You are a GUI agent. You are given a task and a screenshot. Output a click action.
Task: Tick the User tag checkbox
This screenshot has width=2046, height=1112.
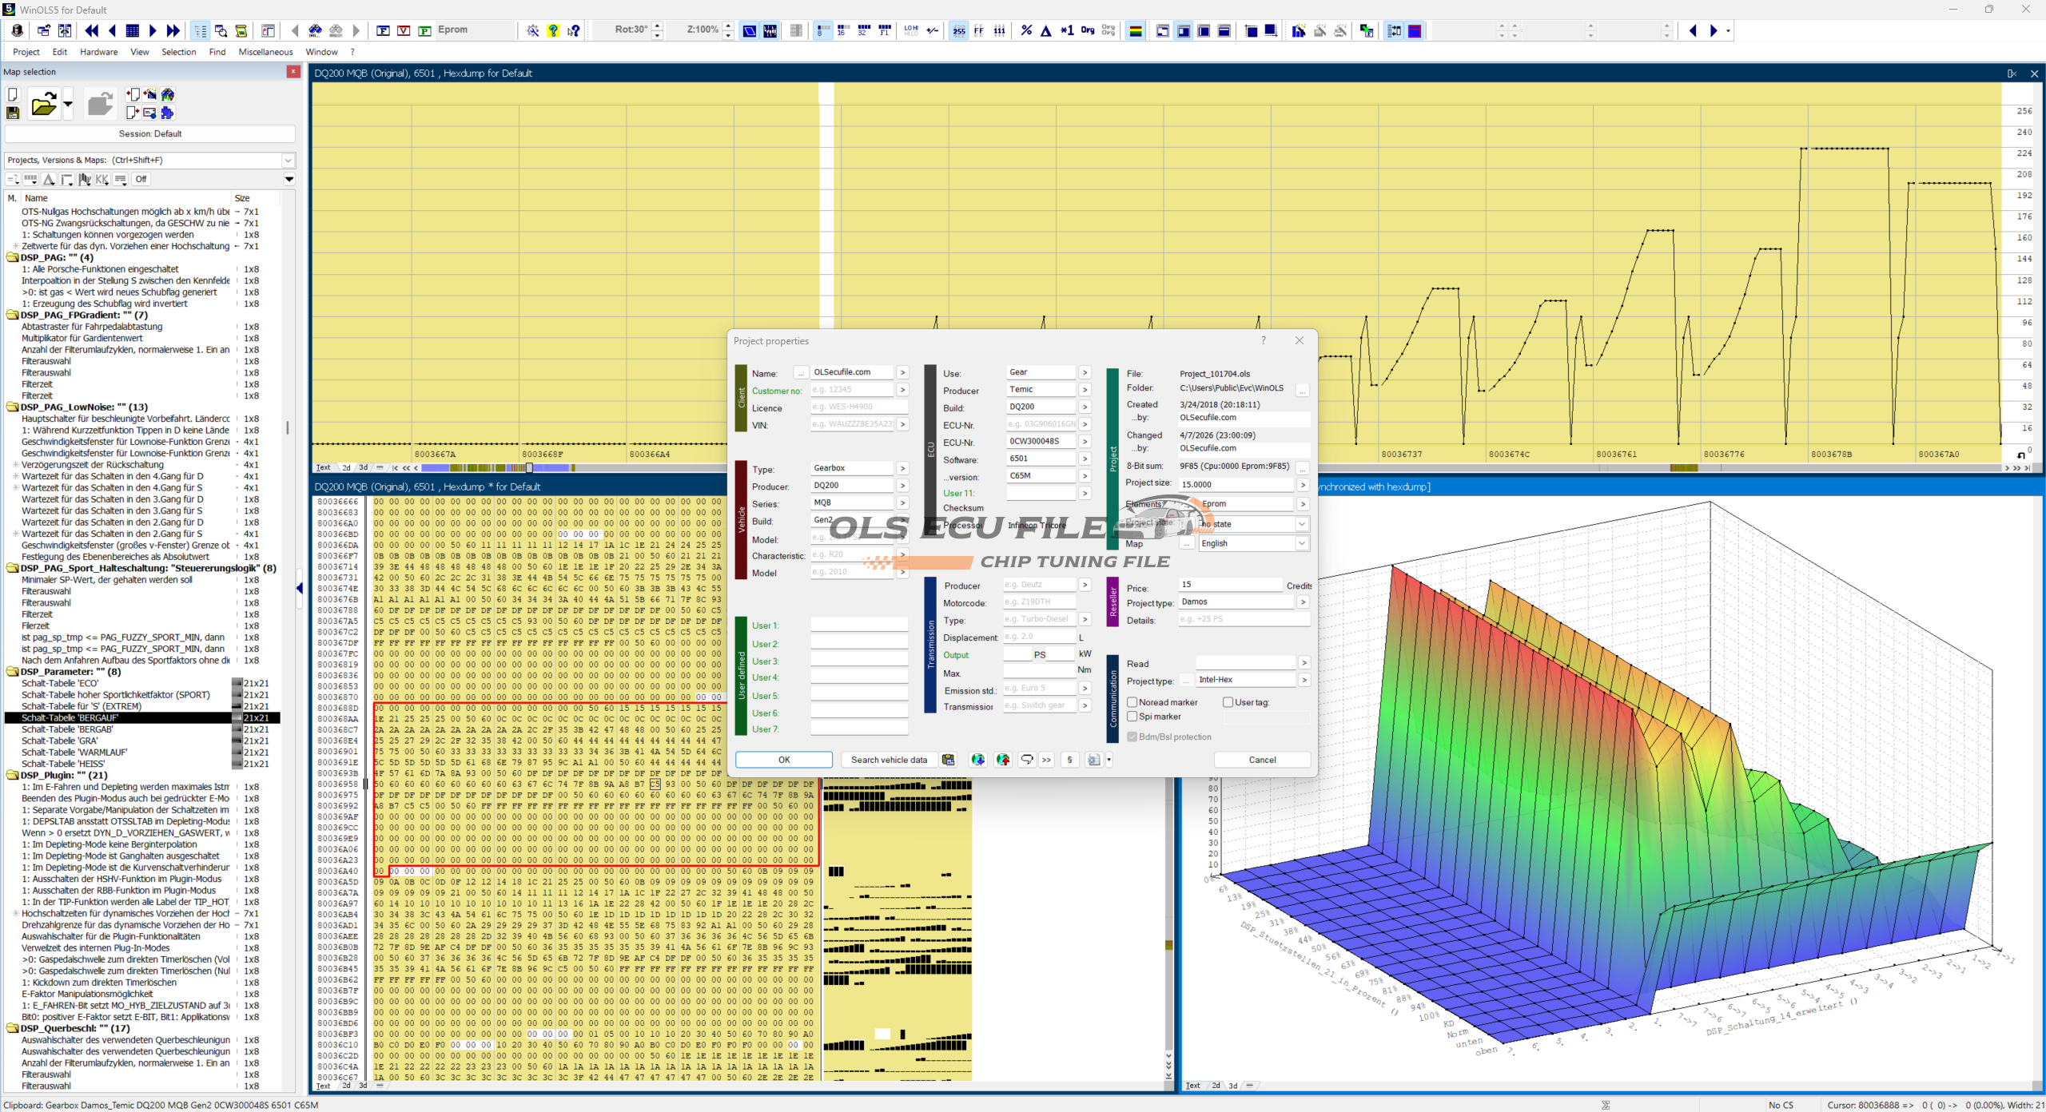pos(1228,702)
